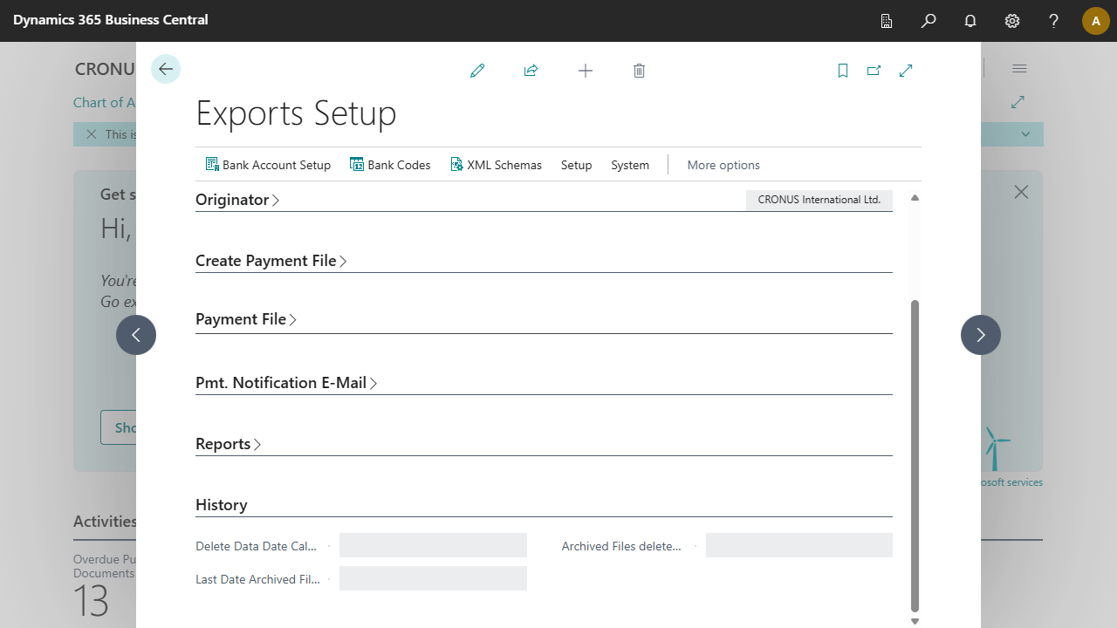Show More options

[723, 165]
